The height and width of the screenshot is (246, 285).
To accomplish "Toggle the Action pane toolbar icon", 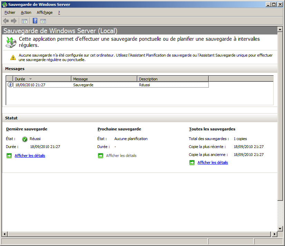I will [x=43, y=21].
